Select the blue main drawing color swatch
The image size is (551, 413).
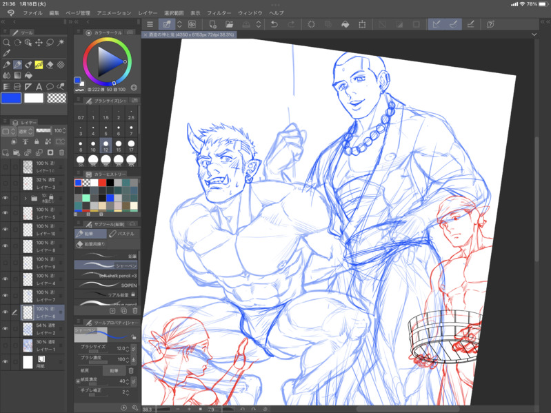(x=11, y=98)
